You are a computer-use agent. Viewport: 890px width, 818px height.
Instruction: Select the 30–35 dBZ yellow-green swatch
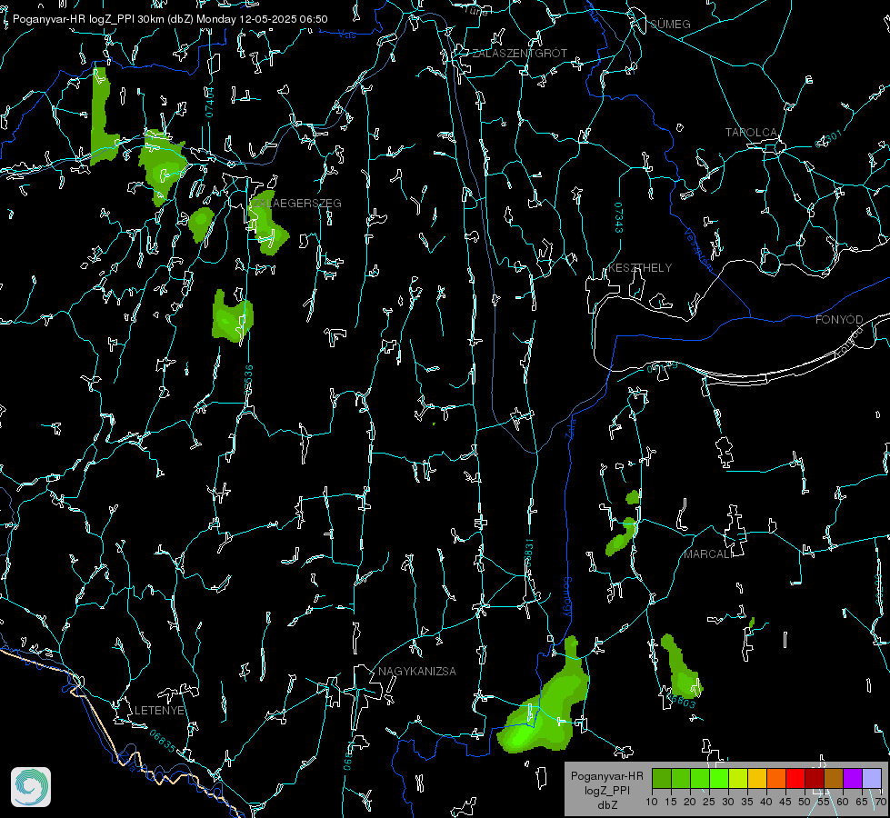click(x=738, y=778)
